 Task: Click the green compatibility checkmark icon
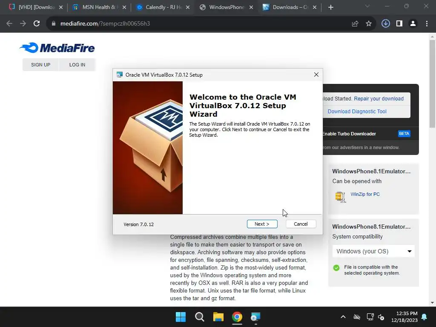336,268
